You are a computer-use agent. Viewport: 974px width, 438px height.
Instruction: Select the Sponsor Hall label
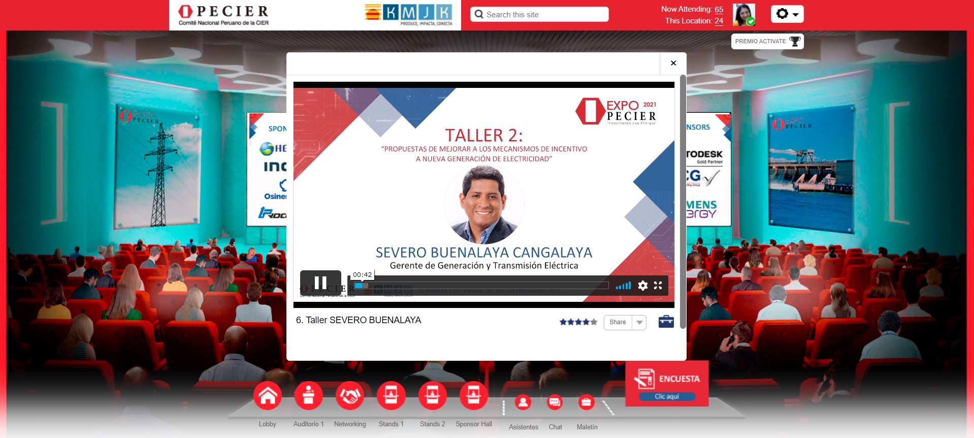[x=474, y=424]
